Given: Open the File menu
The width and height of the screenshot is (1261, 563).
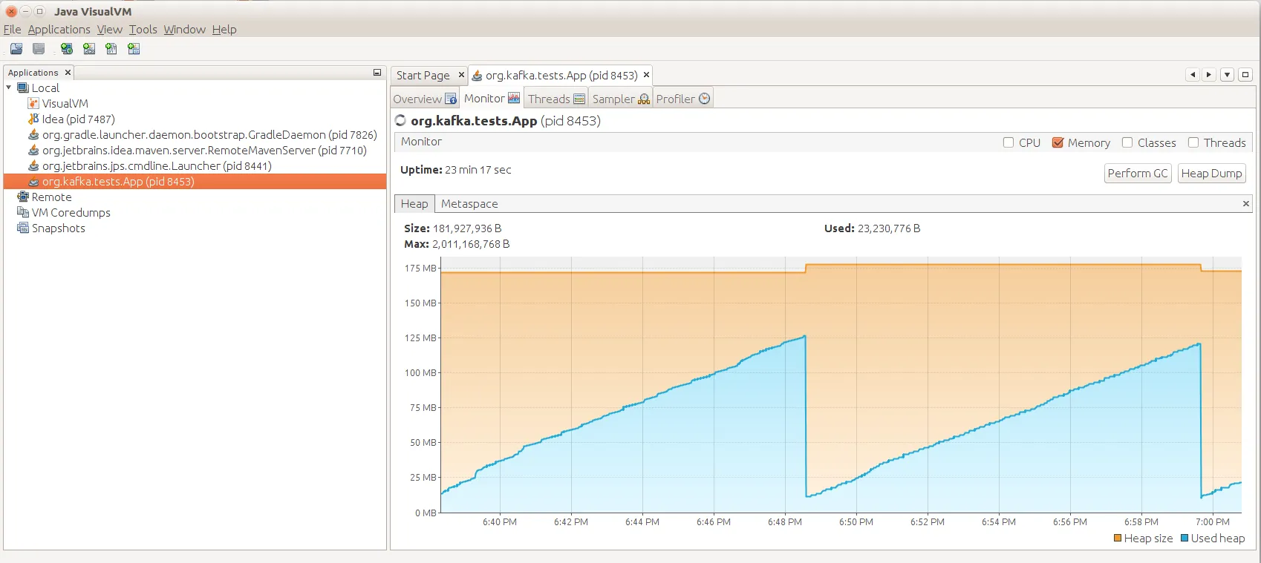Looking at the screenshot, I should [x=12, y=30].
